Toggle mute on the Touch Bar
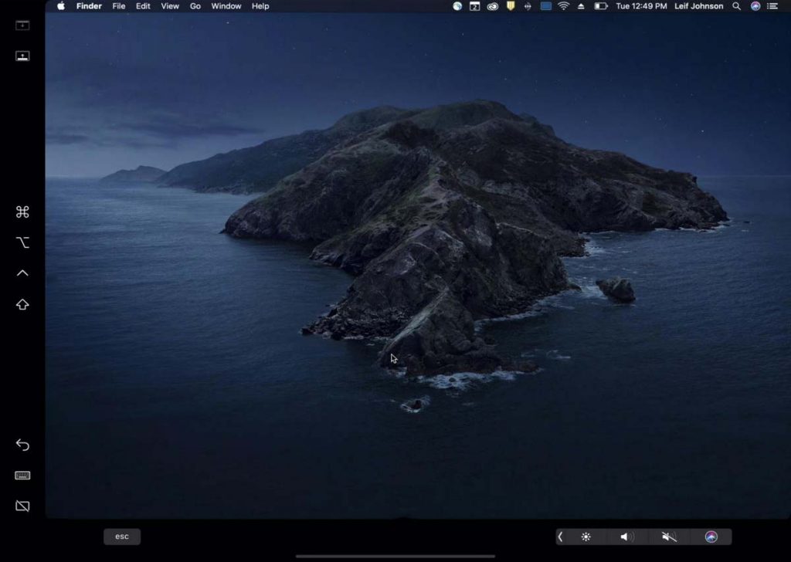Screen dimensions: 791x562 (669, 536)
